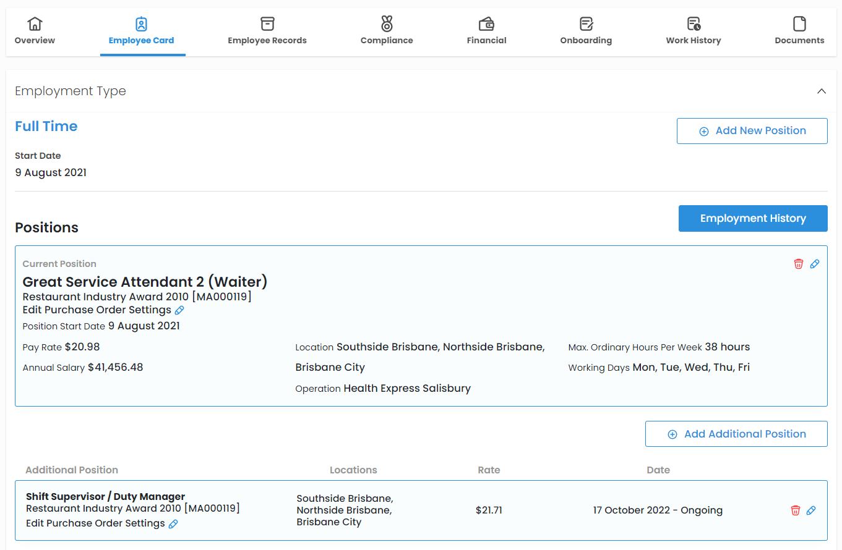Open the Financial wallet icon tab
Viewport: 842px width, 550px height.
[x=486, y=31]
